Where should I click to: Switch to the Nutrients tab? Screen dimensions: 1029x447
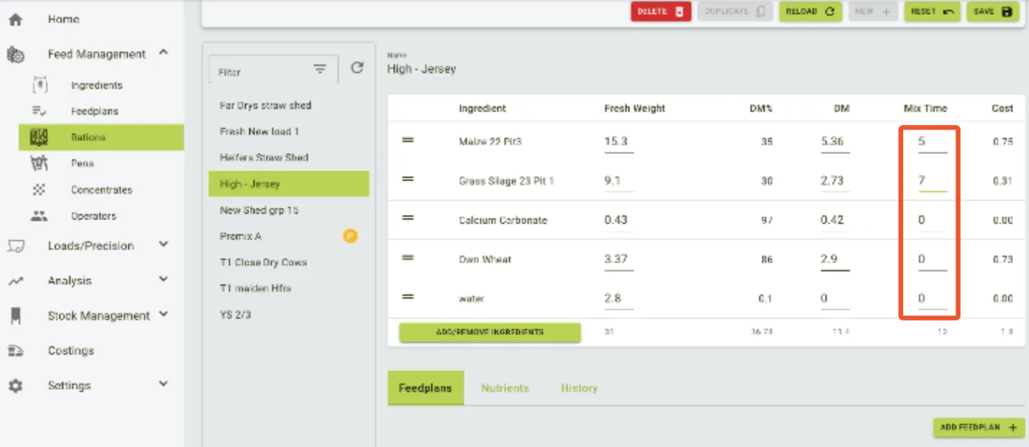(x=504, y=388)
